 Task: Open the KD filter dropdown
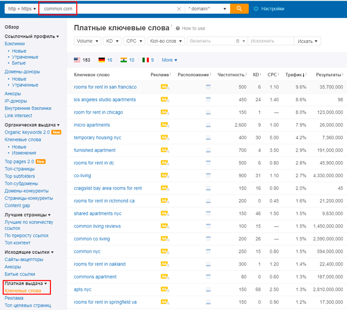coord(112,41)
